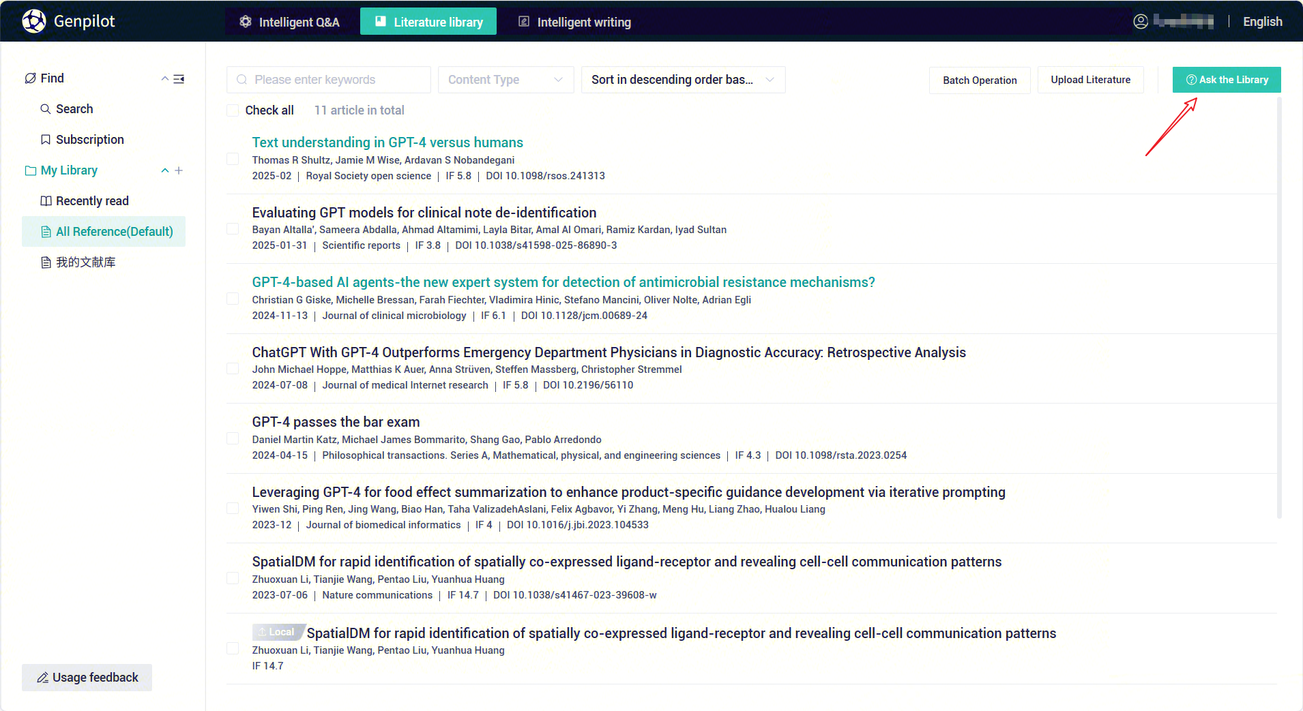
Task: Open 'ChatGPT With GPT-4 Outperforms Emergency' article
Action: [609, 352]
